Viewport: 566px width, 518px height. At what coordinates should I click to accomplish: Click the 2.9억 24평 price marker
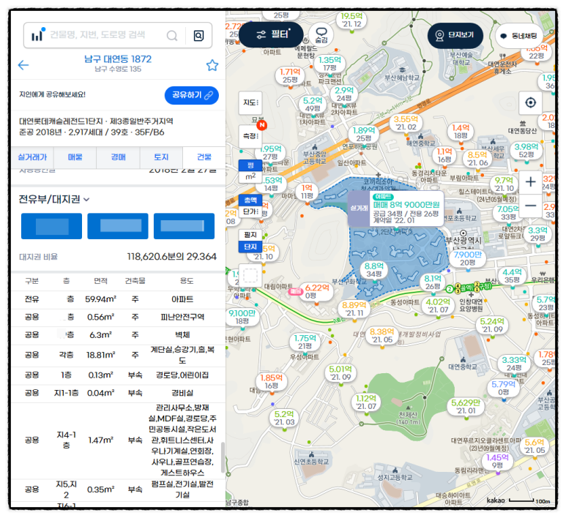344,94
